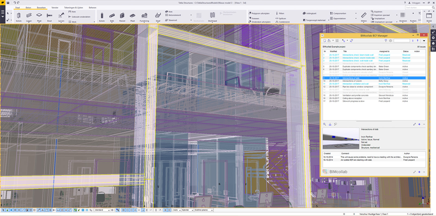Click Polygoon uitsnijden command
Screen dimensions: 436x216
click(259, 13)
